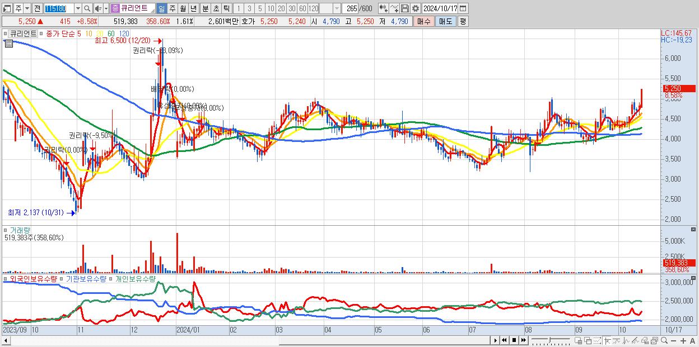Click the overlapping windows icon
699x347 pixels.
(x=588, y=340)
